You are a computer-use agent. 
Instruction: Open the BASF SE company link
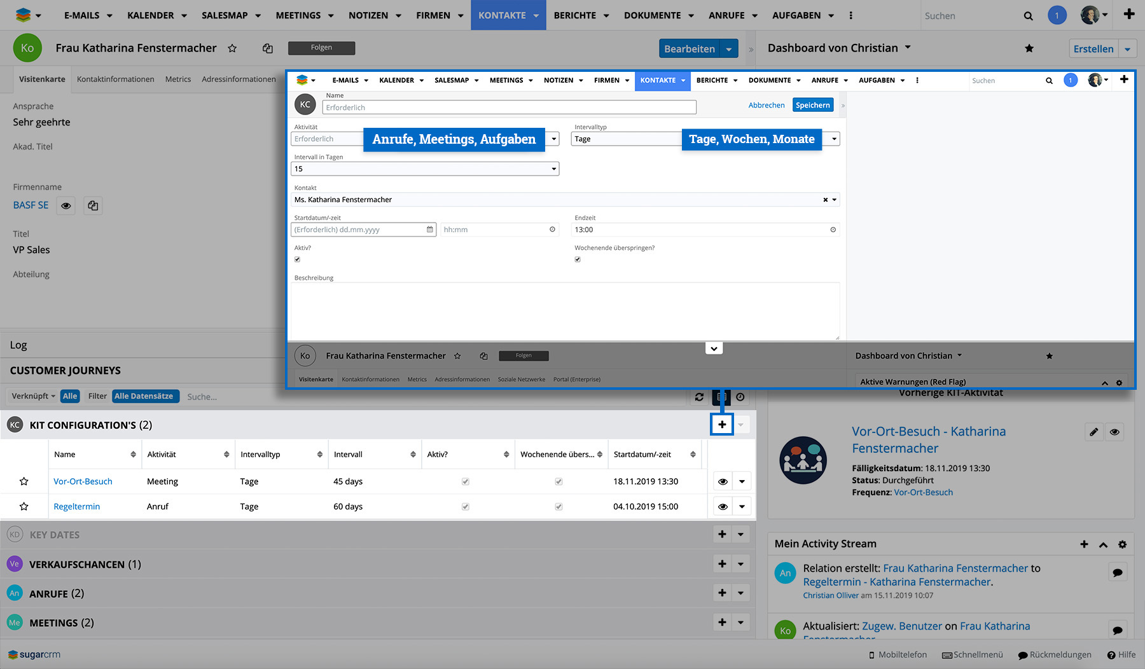[31, 205]
